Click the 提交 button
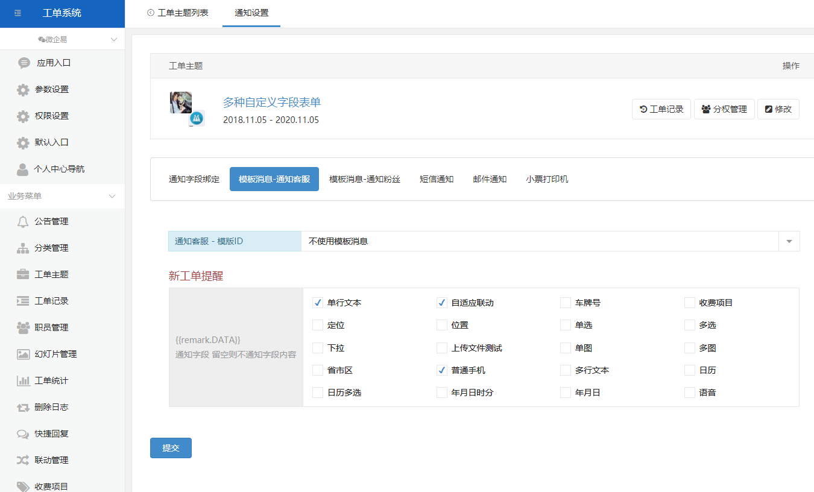This screenshot has width=814, height=492. [x=171, y=448]
